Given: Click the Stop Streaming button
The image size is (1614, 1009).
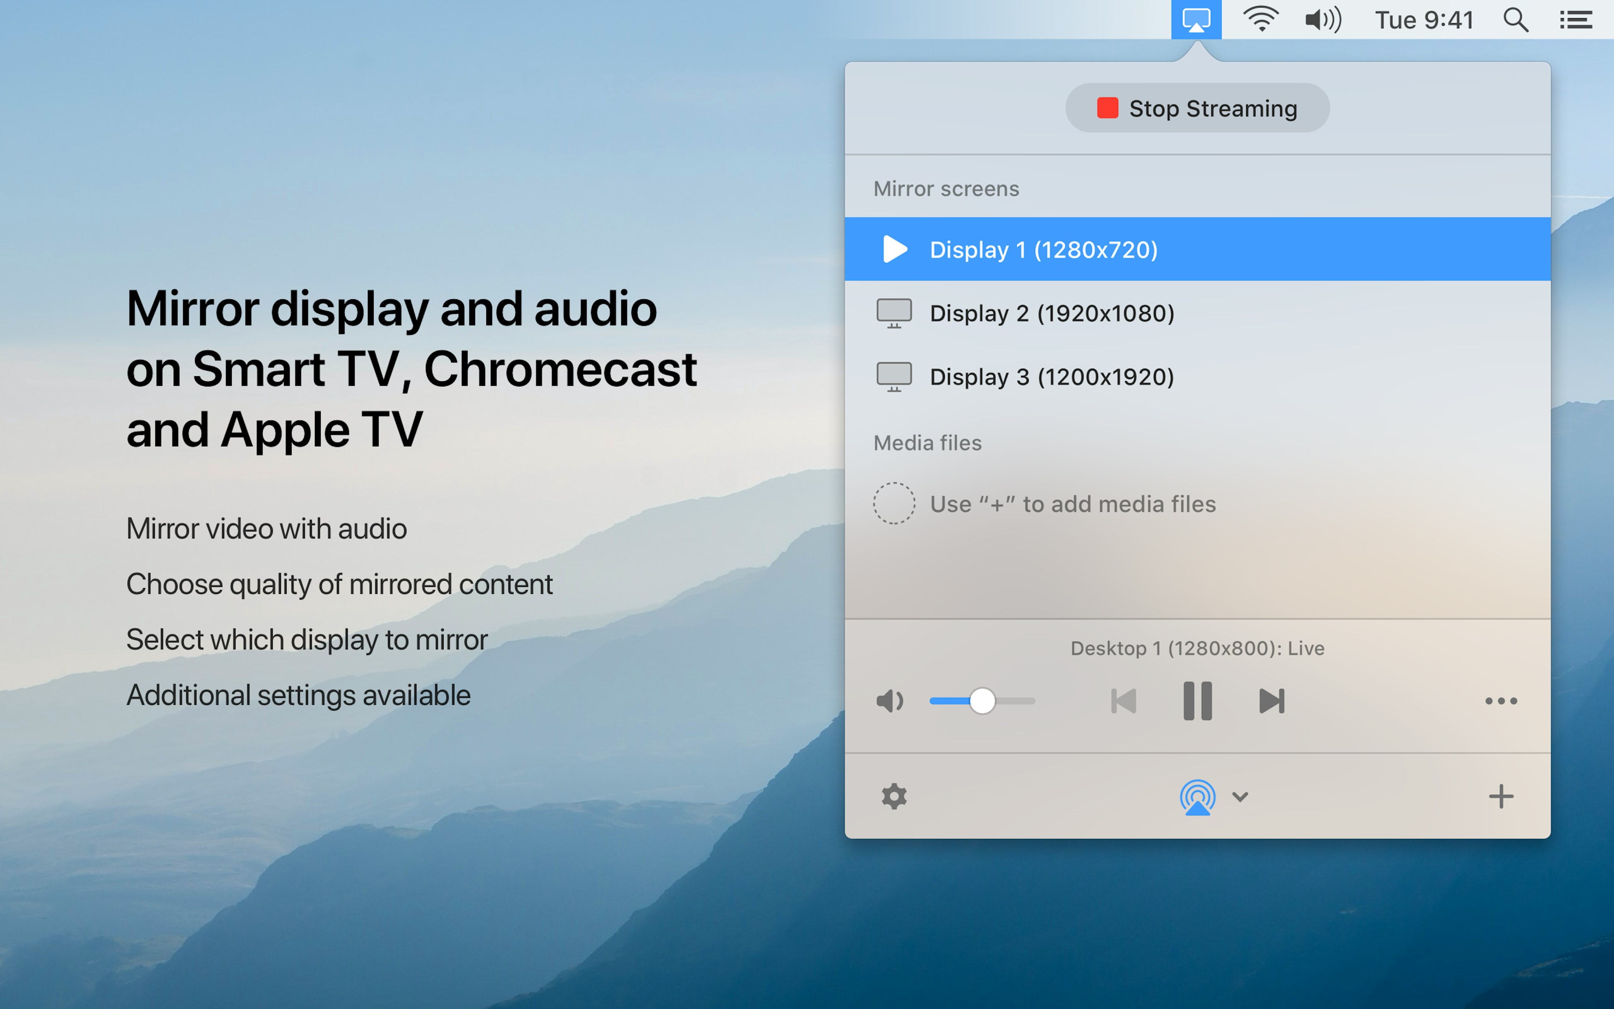Looking at the screenshot, I should 1197,108.
